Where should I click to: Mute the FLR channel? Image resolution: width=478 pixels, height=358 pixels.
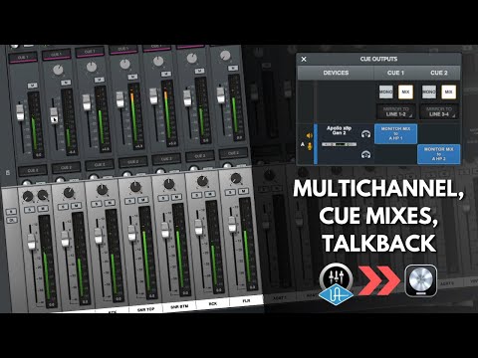coord(243,191)
